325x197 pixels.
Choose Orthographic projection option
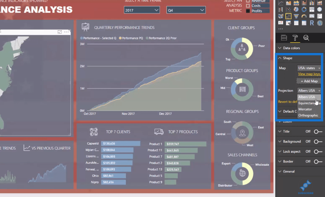(x=309, y=116)
